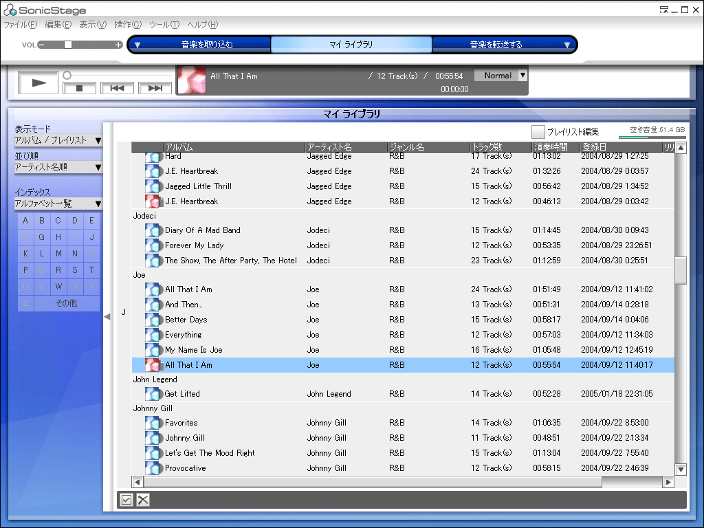Jump to index letter A
This screenshot has height=528, width=704.
coord(25,221)
